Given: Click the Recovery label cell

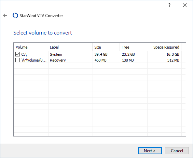Looking at the screenshot, I should click(x=58, y=60).
